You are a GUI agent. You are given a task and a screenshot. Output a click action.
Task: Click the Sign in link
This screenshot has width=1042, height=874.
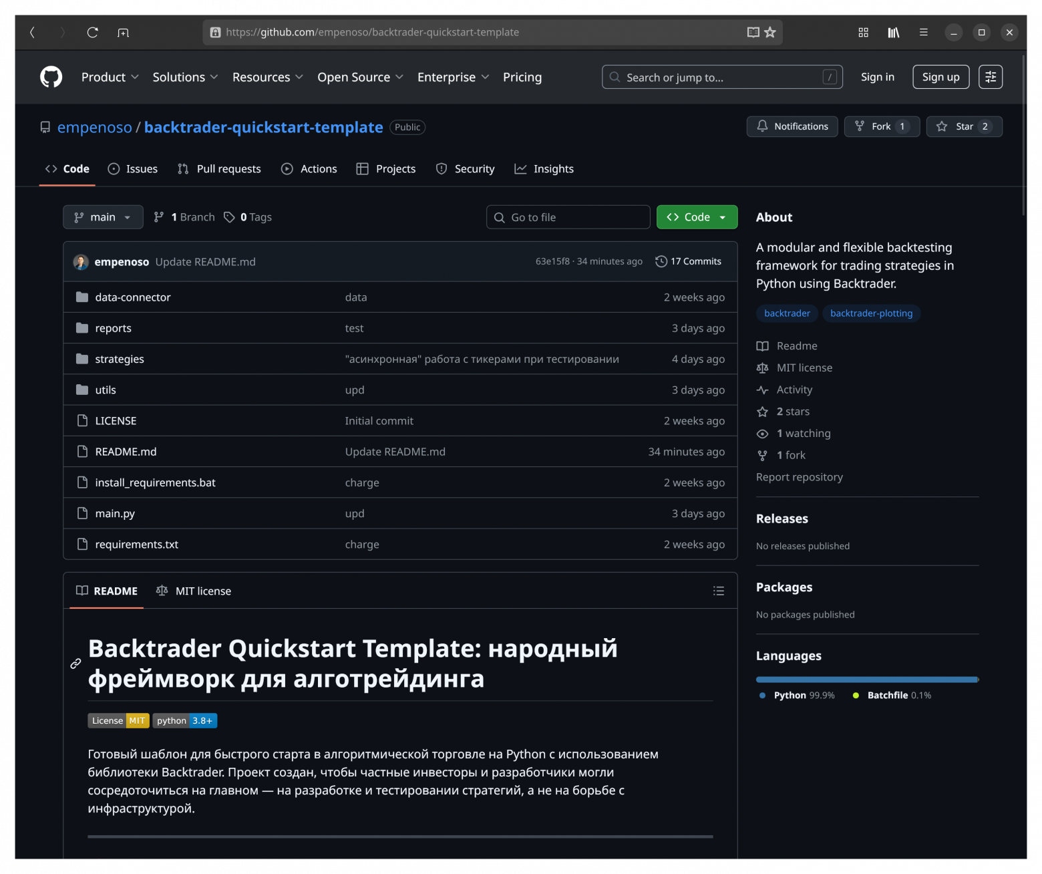[877, 77]
